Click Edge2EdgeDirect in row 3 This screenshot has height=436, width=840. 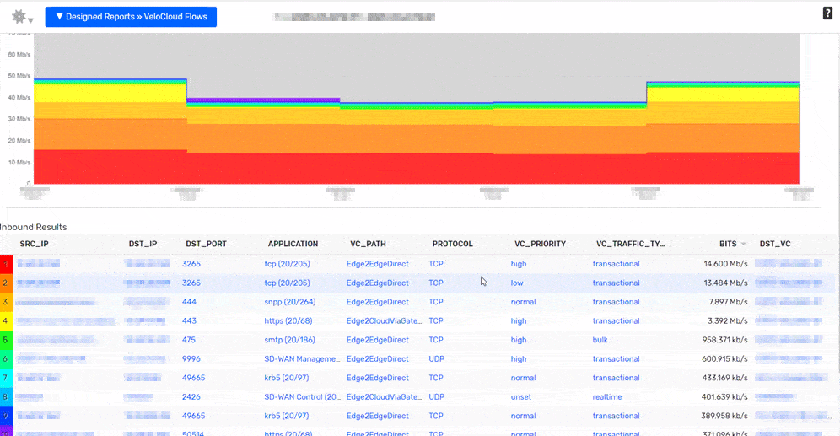click(x=378, y=302)
